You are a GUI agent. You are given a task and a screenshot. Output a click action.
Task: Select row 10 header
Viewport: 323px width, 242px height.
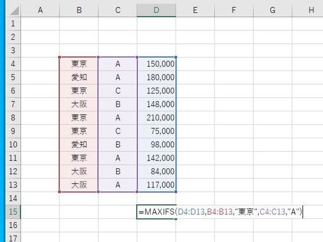13,145
